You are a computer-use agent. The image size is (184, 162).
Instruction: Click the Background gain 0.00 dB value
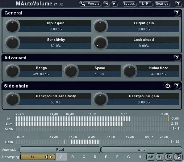pyautogui.click(x=143, y=102)
